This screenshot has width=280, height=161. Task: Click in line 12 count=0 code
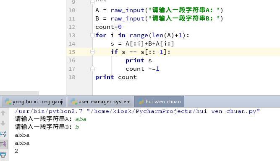pos(108,27)
